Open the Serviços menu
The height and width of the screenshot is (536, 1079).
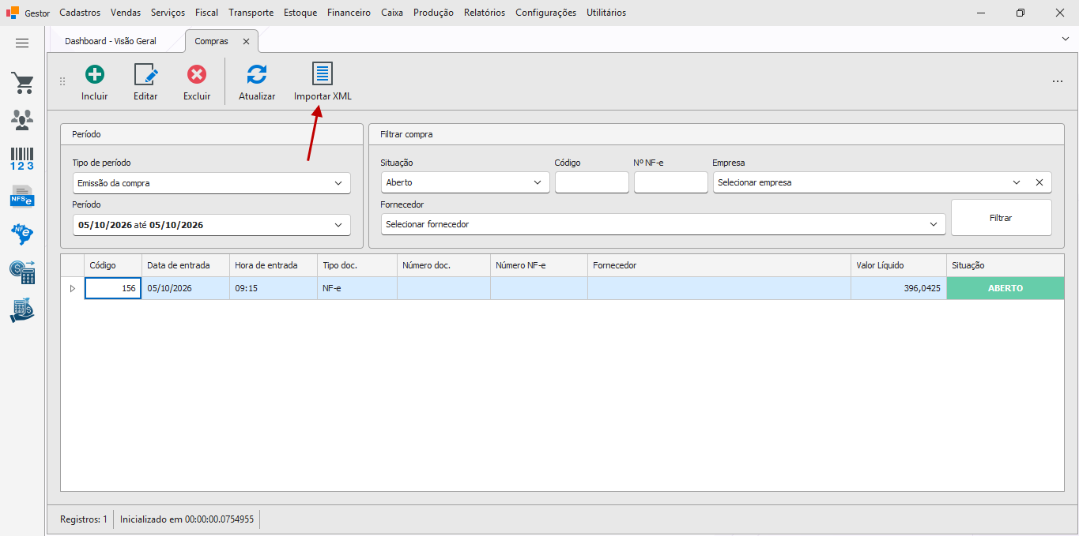(x=168, y=13)
